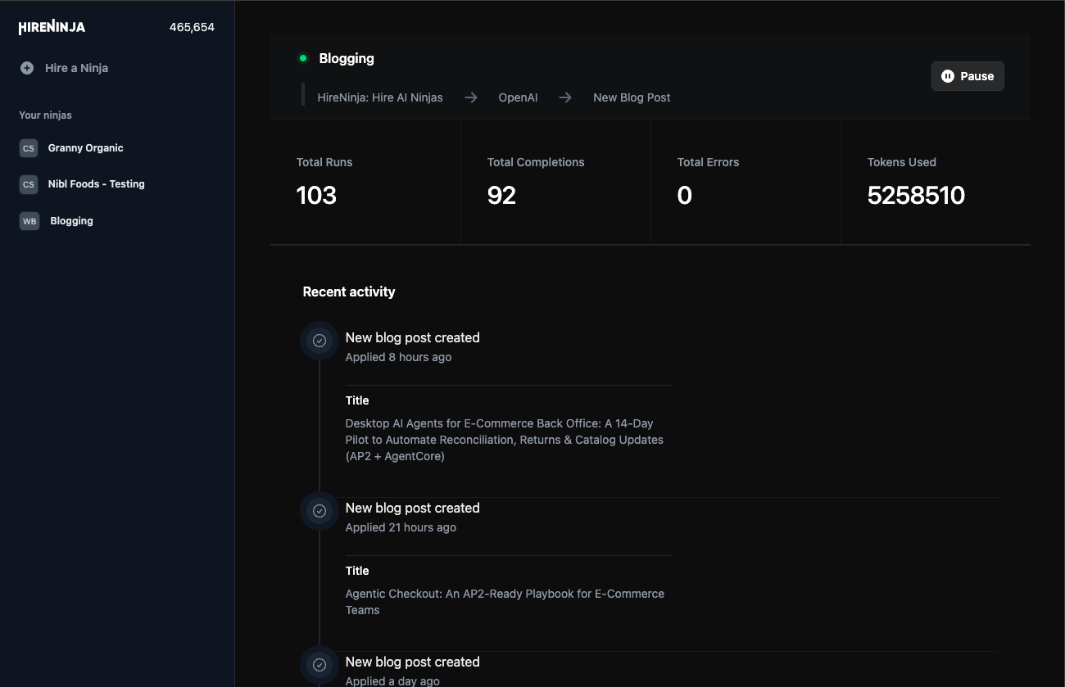Select Nibl Foods - Testing in the sidebar
The width and height of the screenshot is (1065, 687).
[96, 184]
